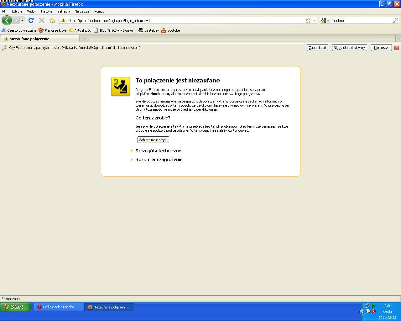Click the URL address bar field

pyautogui.click(x=185, y=20)
